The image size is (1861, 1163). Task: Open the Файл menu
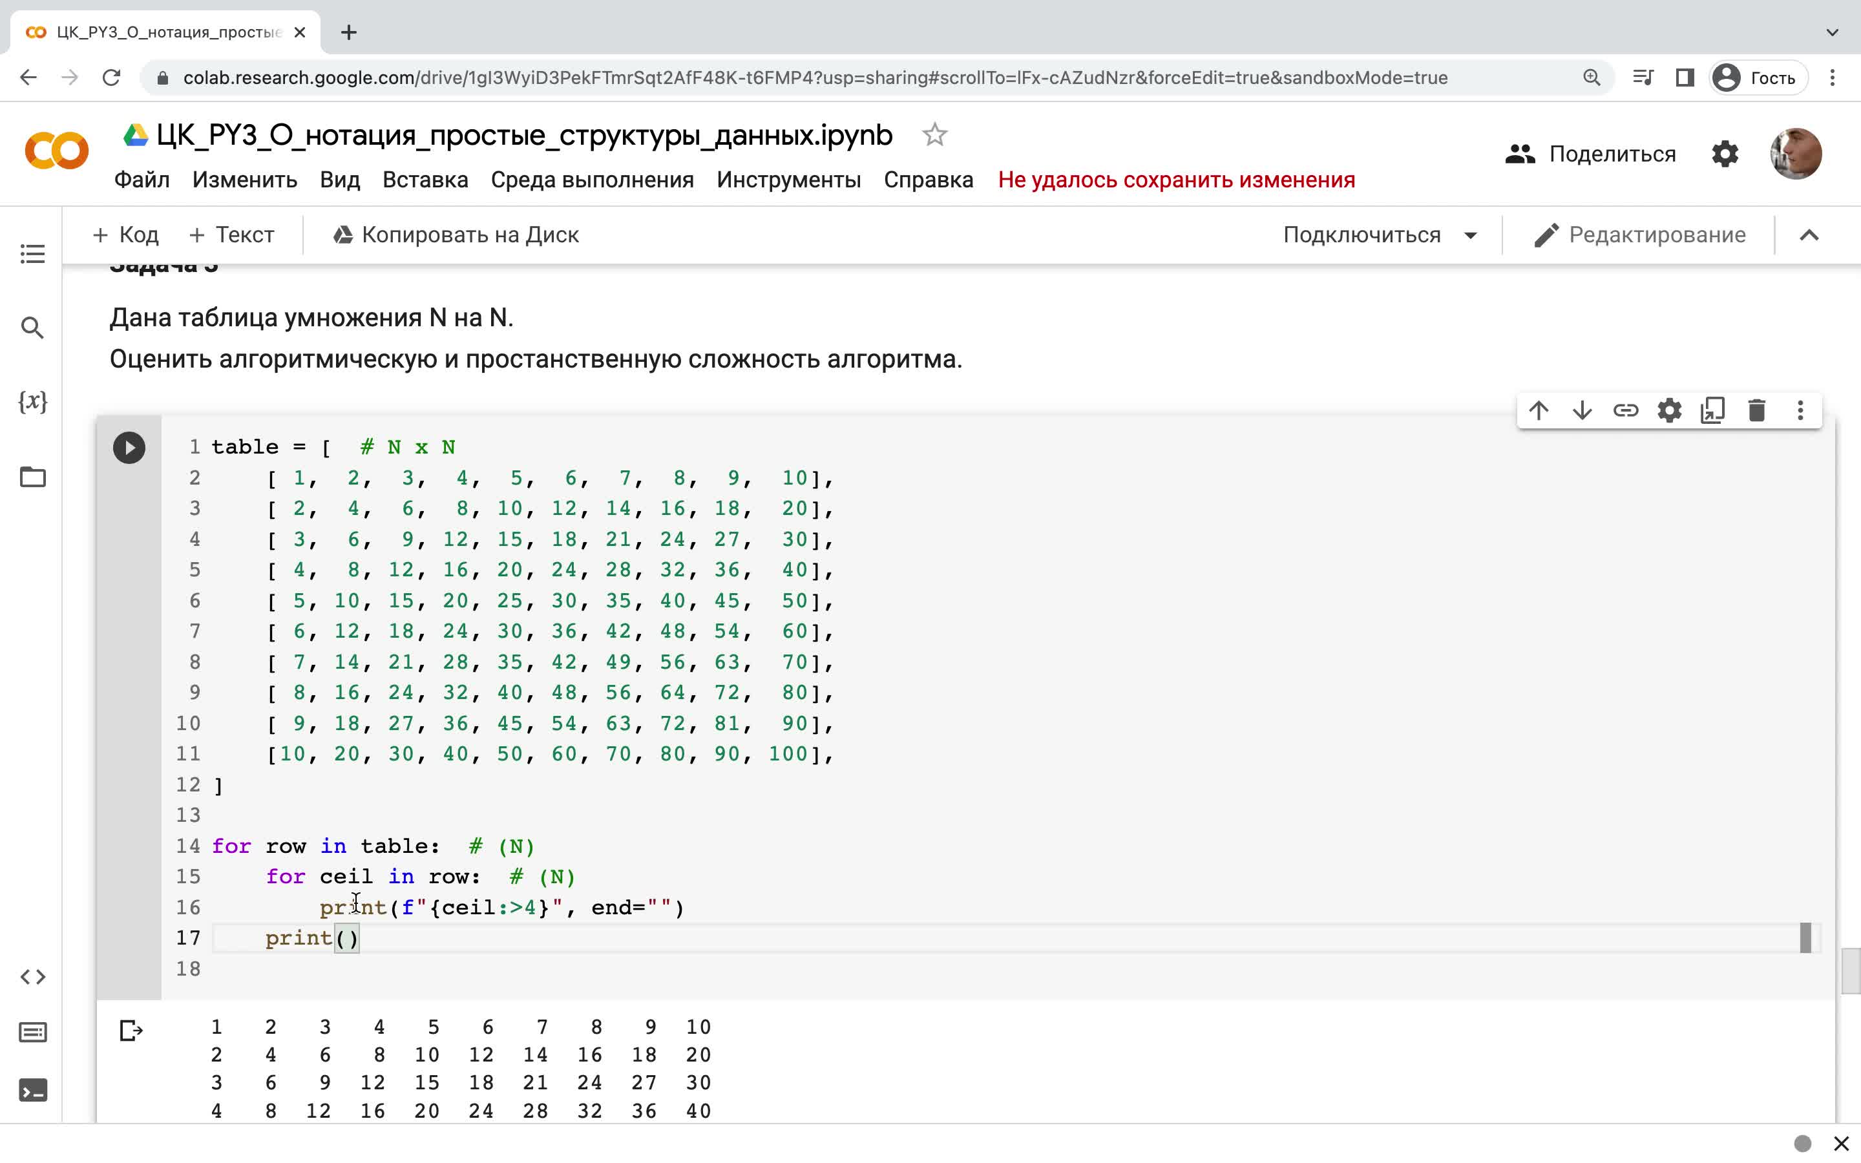(142, 180)
